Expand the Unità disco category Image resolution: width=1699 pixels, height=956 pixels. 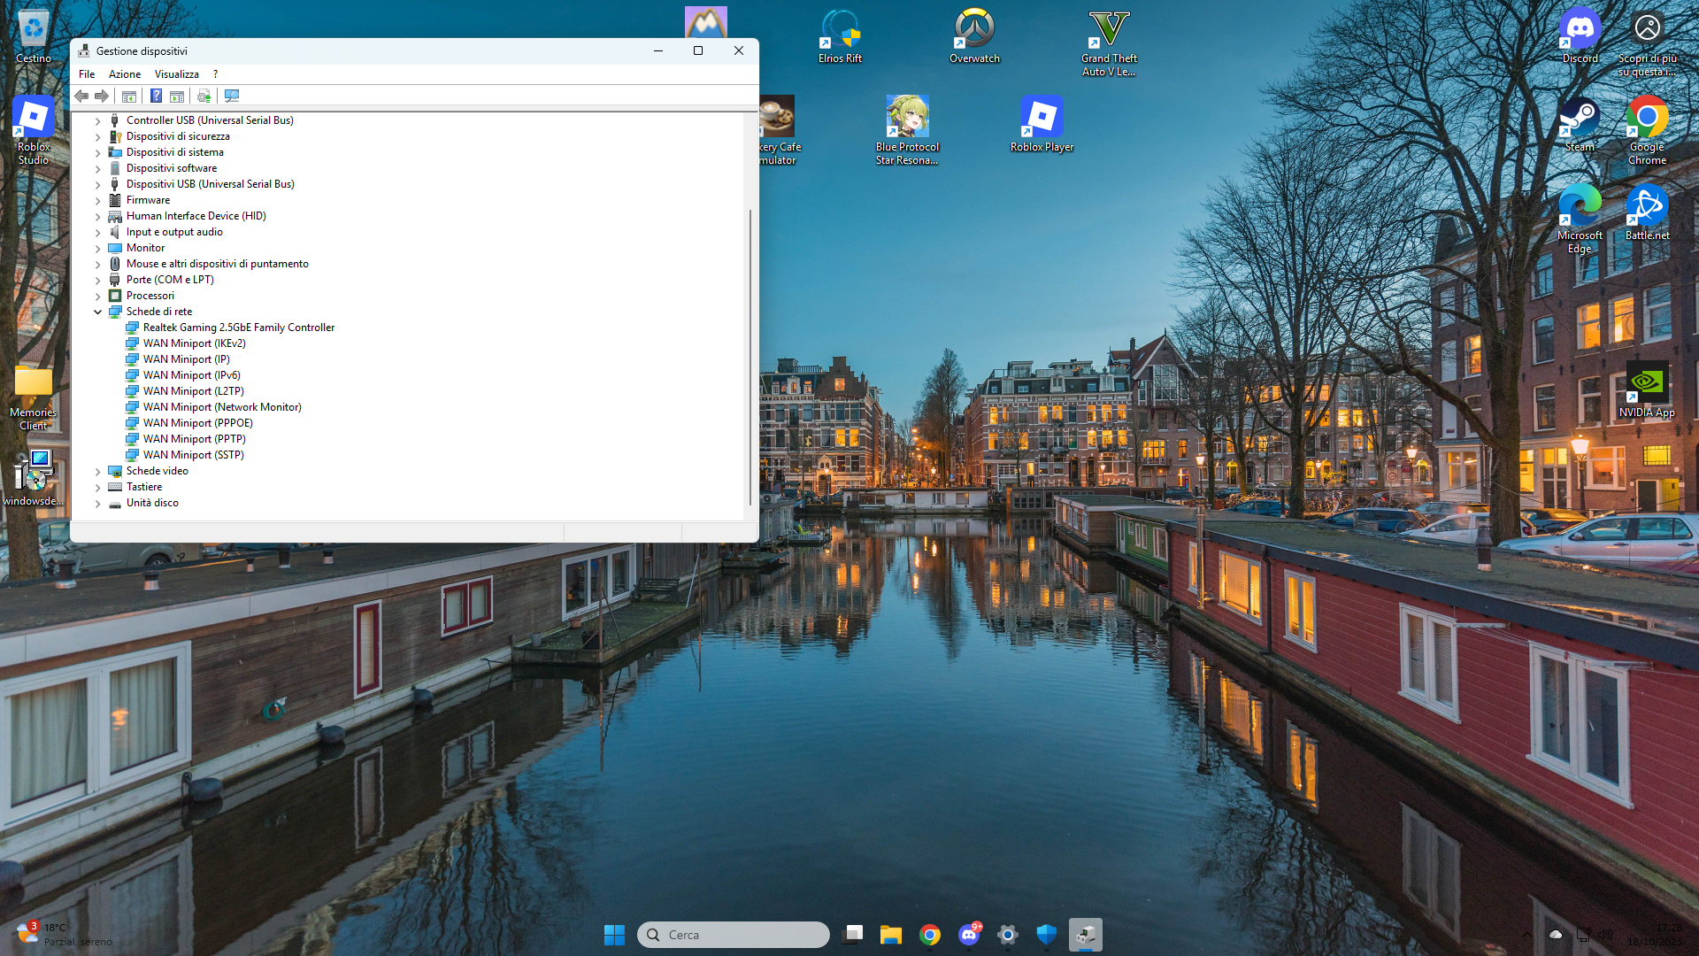(97, 503)
